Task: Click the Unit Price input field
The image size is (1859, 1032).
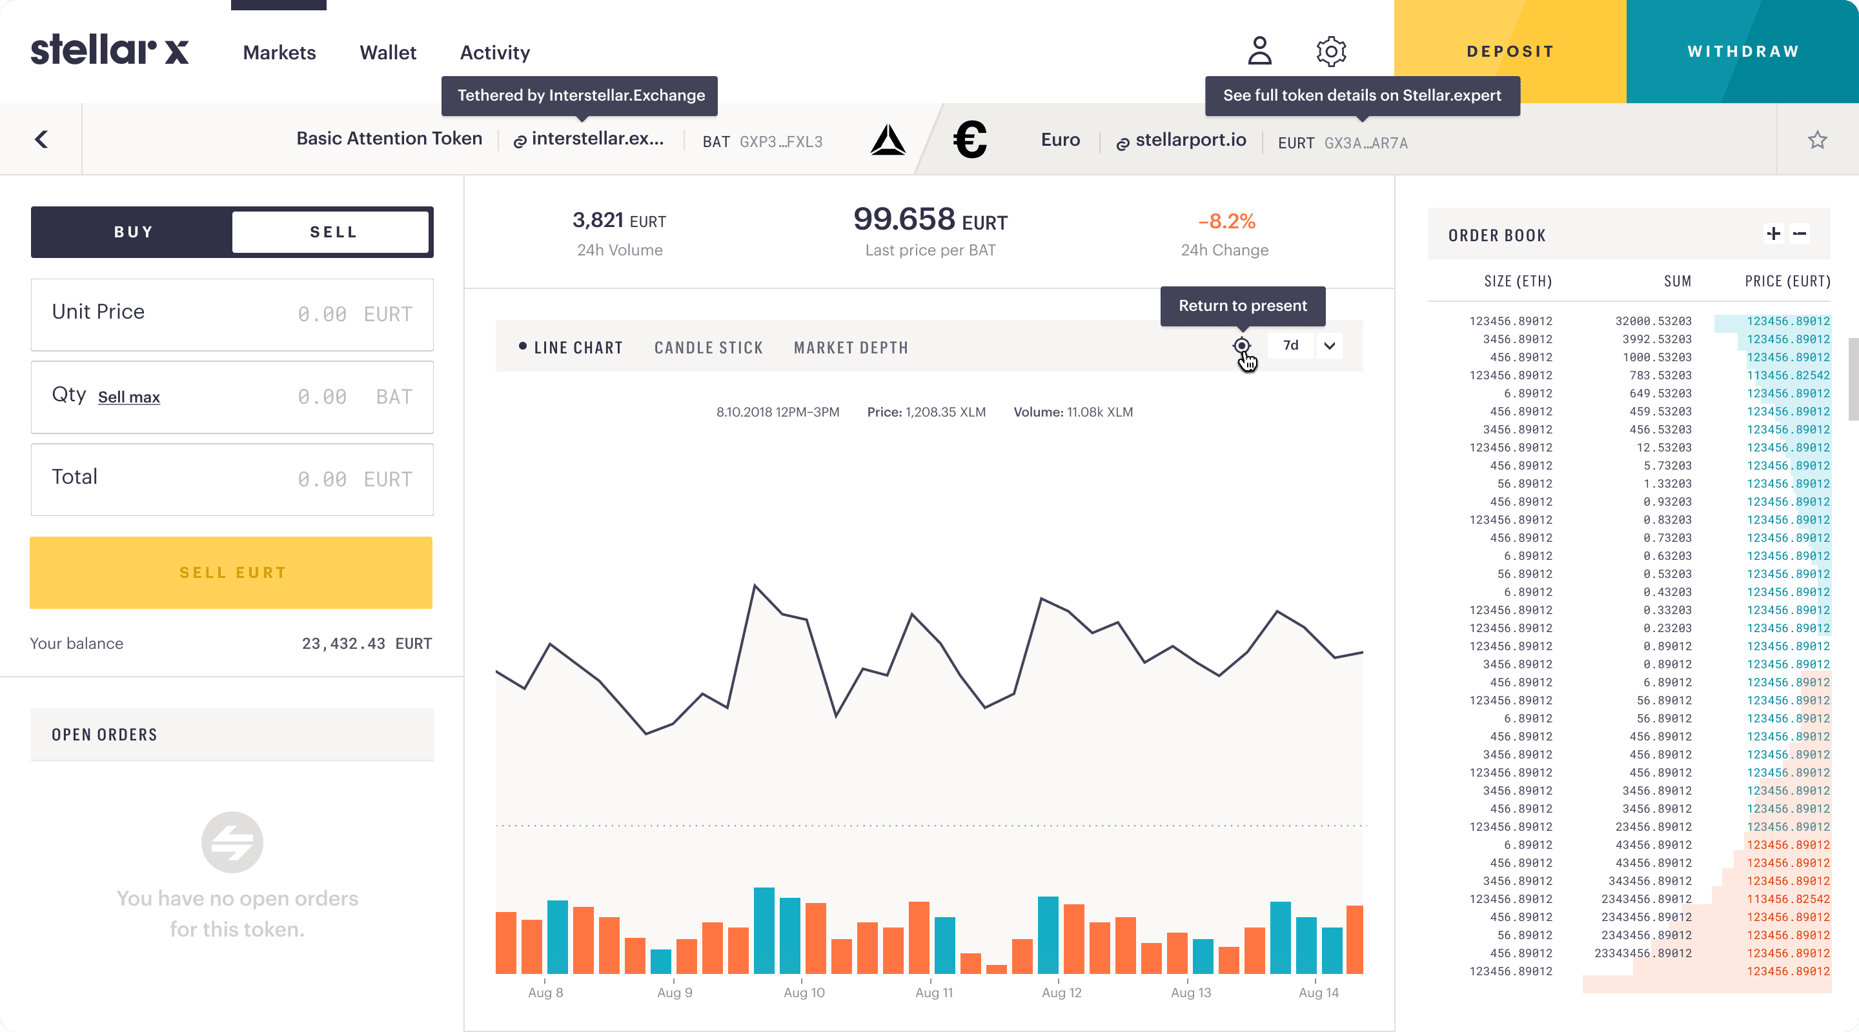Action: 232,313
